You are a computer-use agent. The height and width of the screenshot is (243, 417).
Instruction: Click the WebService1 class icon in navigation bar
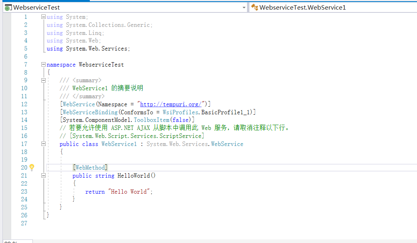pos(255,8)
